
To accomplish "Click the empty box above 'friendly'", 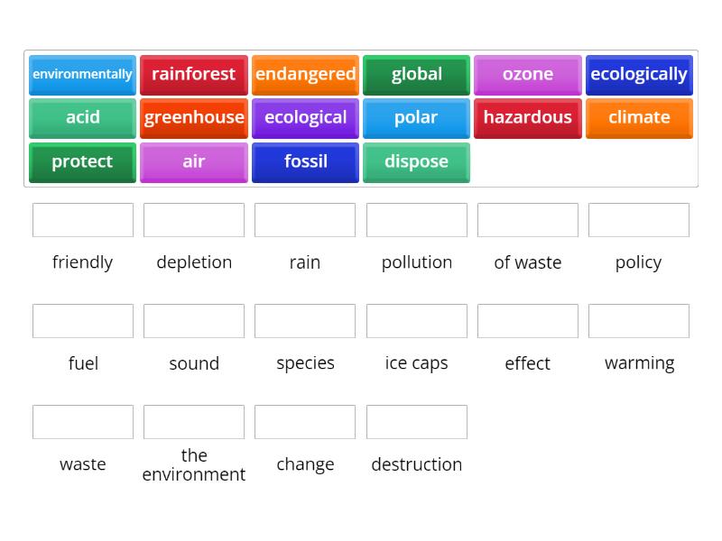I will pos(82,220).
